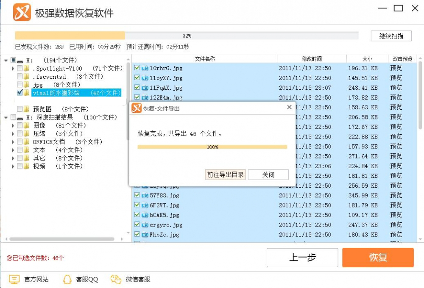Screen dimensions: 424x288
Task: Click the folder icon for 图像
Action: tap(25, 125)
